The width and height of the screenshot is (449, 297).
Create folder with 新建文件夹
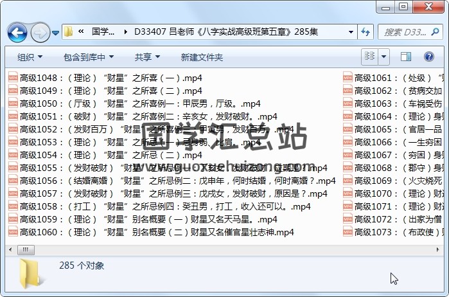click(202, 57)
